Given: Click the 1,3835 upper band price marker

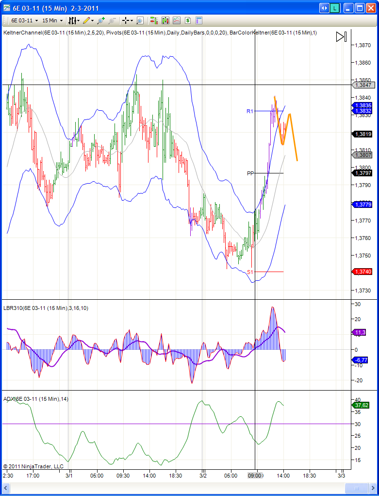Looking at the screenshot, I should coord(362,105).
